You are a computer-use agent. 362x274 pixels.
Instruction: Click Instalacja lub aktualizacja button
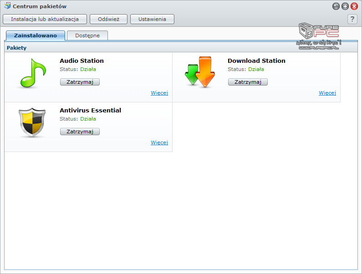pyautogui.click(x=45, y=19)
